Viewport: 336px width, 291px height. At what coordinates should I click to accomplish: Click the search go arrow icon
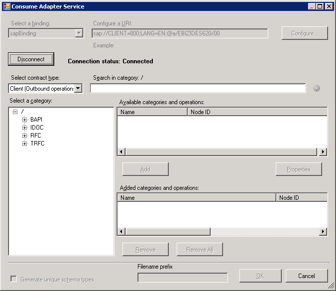(x=317, y=88)
